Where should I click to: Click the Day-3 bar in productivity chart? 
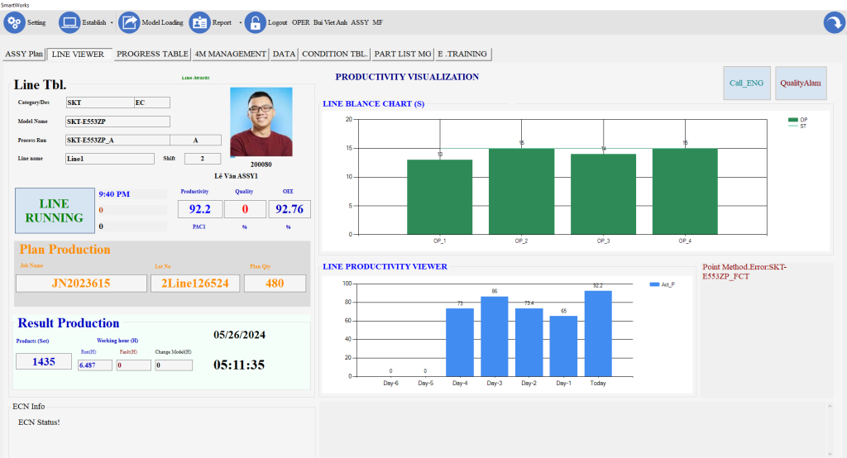pos(495,336)
